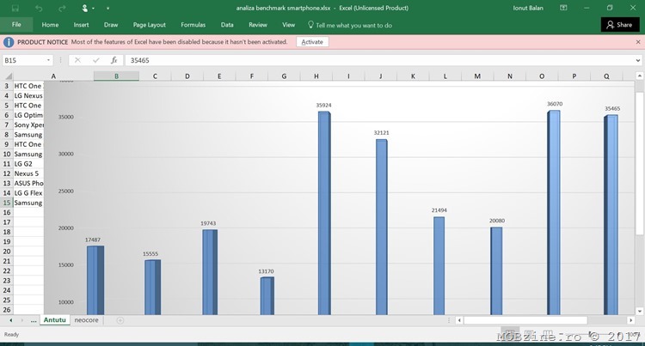Select column B header
This screenshot has height=346, width=645.
(x=116, y=76)
